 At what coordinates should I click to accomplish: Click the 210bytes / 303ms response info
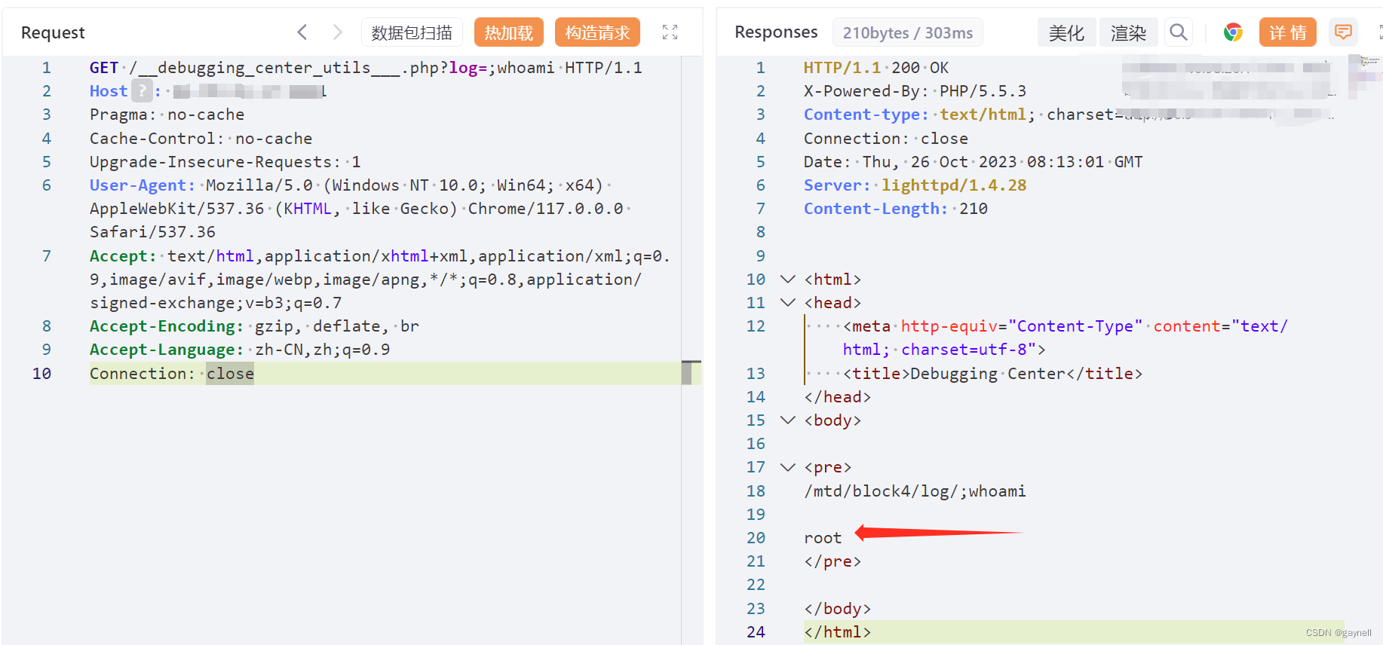point(908,32)
